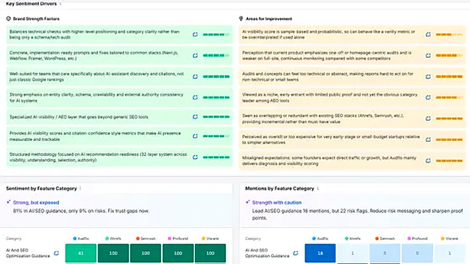This screenshot has height=264, width=470.
Task: Click the Brand Strength Factors heading text
Action: point(36,19)
